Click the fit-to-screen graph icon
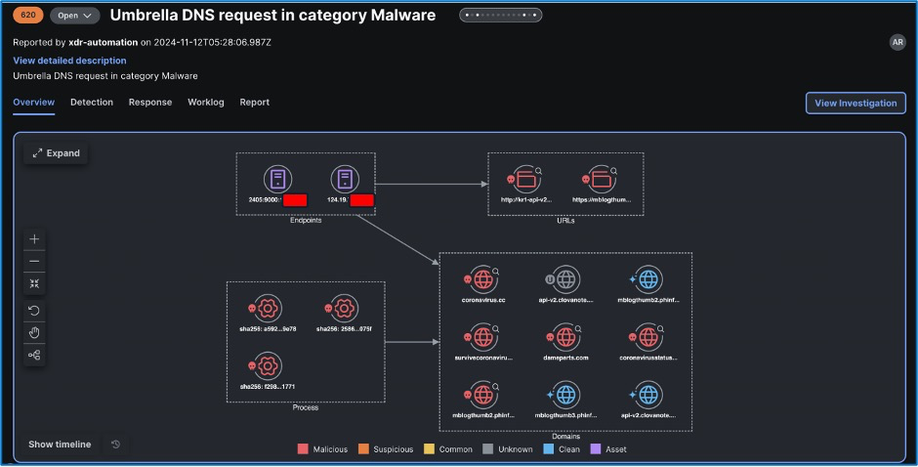Viewport: 918px width, 467px height. 35,283
